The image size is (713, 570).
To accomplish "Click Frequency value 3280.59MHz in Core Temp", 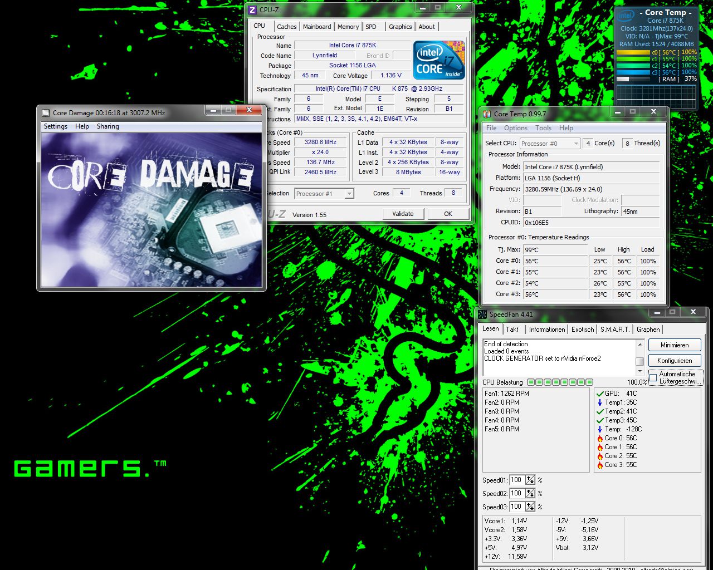I will pos(592,189).
